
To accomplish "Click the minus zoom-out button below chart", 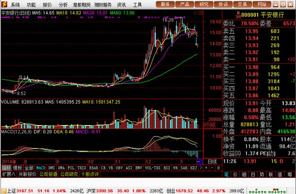I will tap(212, 167).
